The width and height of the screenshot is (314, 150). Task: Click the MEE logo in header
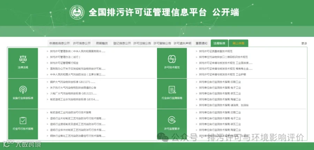click(x=77, y=12)
